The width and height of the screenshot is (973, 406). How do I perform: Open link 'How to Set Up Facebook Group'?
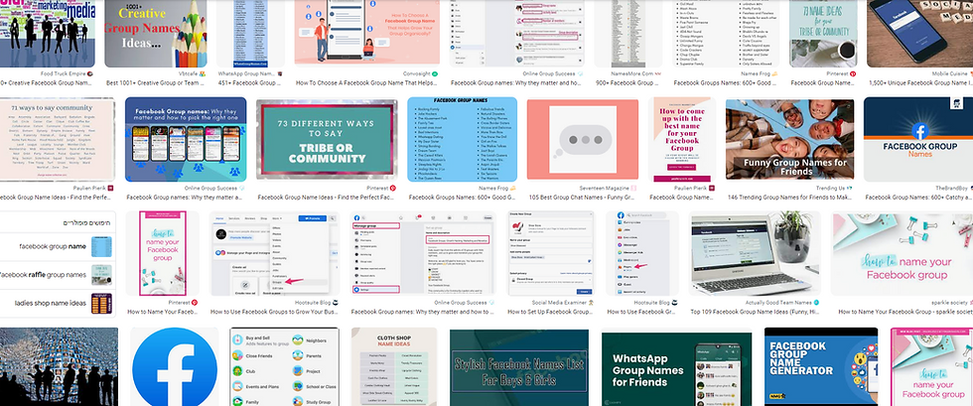pyautogui.click(x=550, y=312)
